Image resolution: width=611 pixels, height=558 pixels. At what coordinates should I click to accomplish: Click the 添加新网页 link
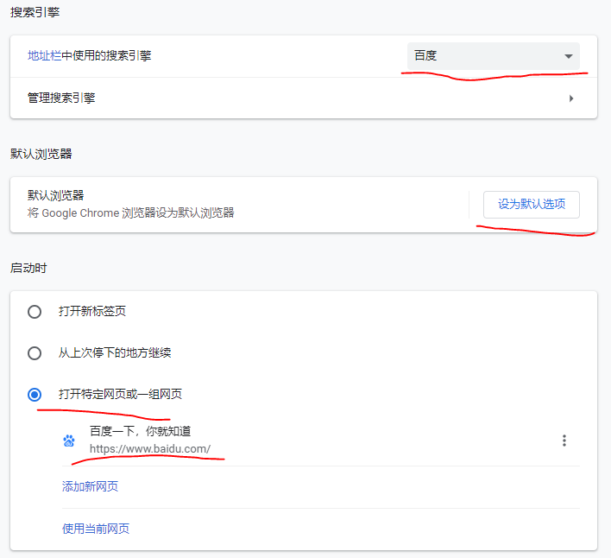click(90, 486)
